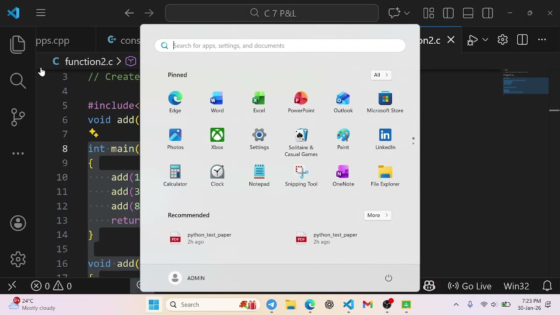Image resolution: width=560 pixels, height=315 pixels.
Task: Expand the Copilot chat dropdown arrow
Action: [x=407, y=13]
